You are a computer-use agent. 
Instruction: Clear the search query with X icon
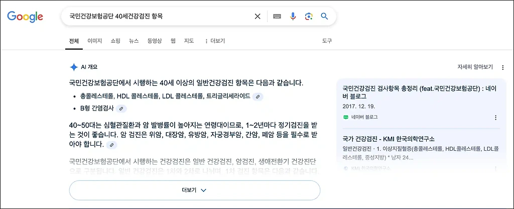[x=258, y=17]
